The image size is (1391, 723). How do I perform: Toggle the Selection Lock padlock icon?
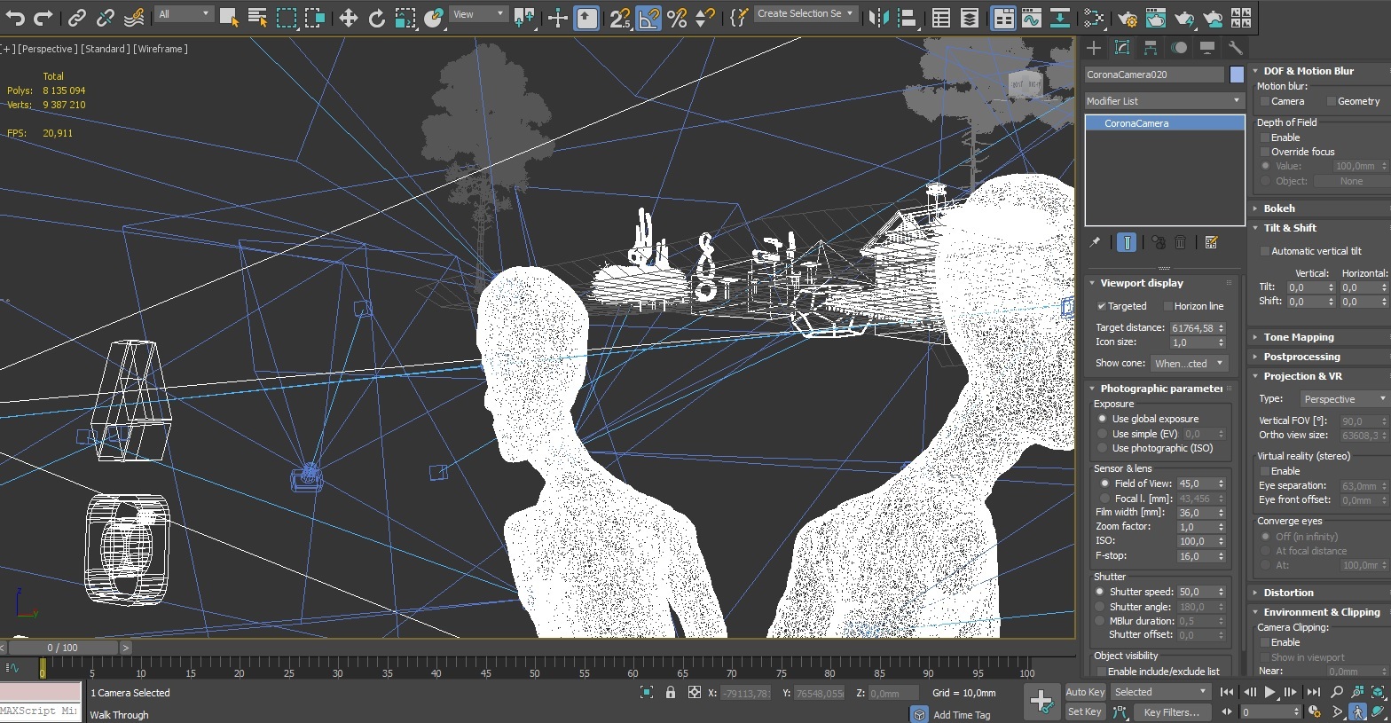tap(671, 693)
